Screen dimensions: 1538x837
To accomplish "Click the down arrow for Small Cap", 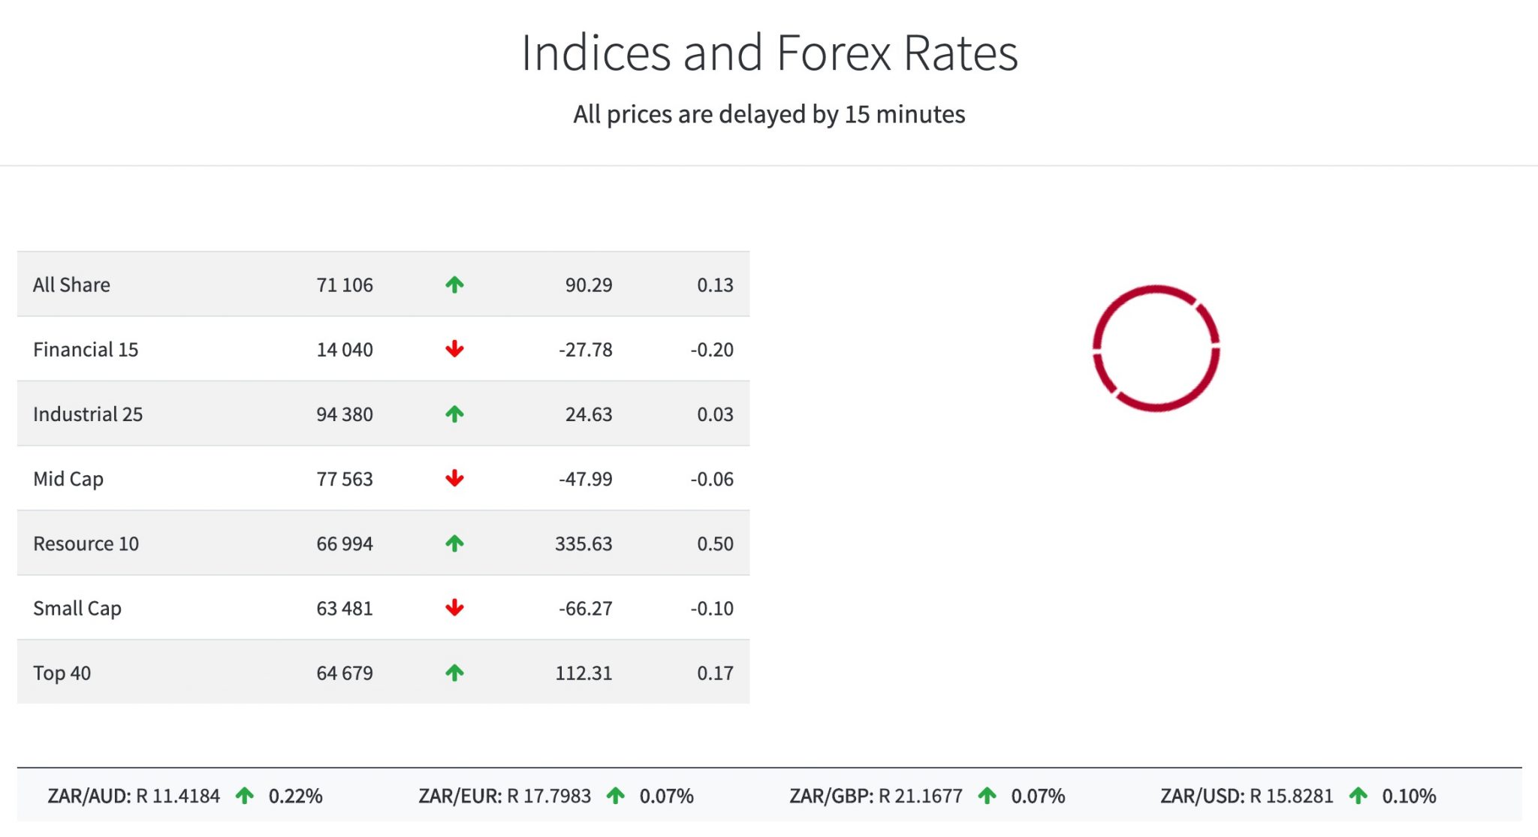I will click(x=454, y=608).
